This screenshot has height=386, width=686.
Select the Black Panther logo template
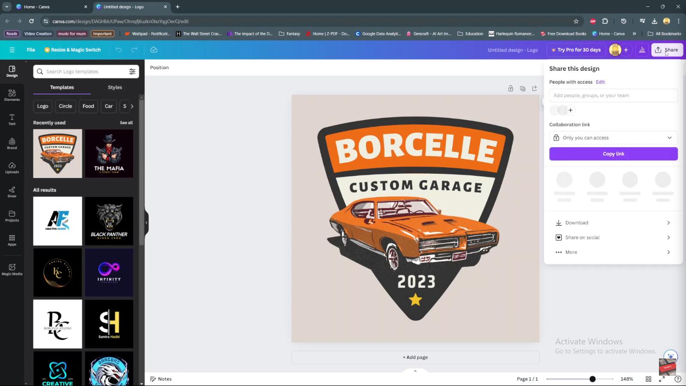[x=109, y=221]
